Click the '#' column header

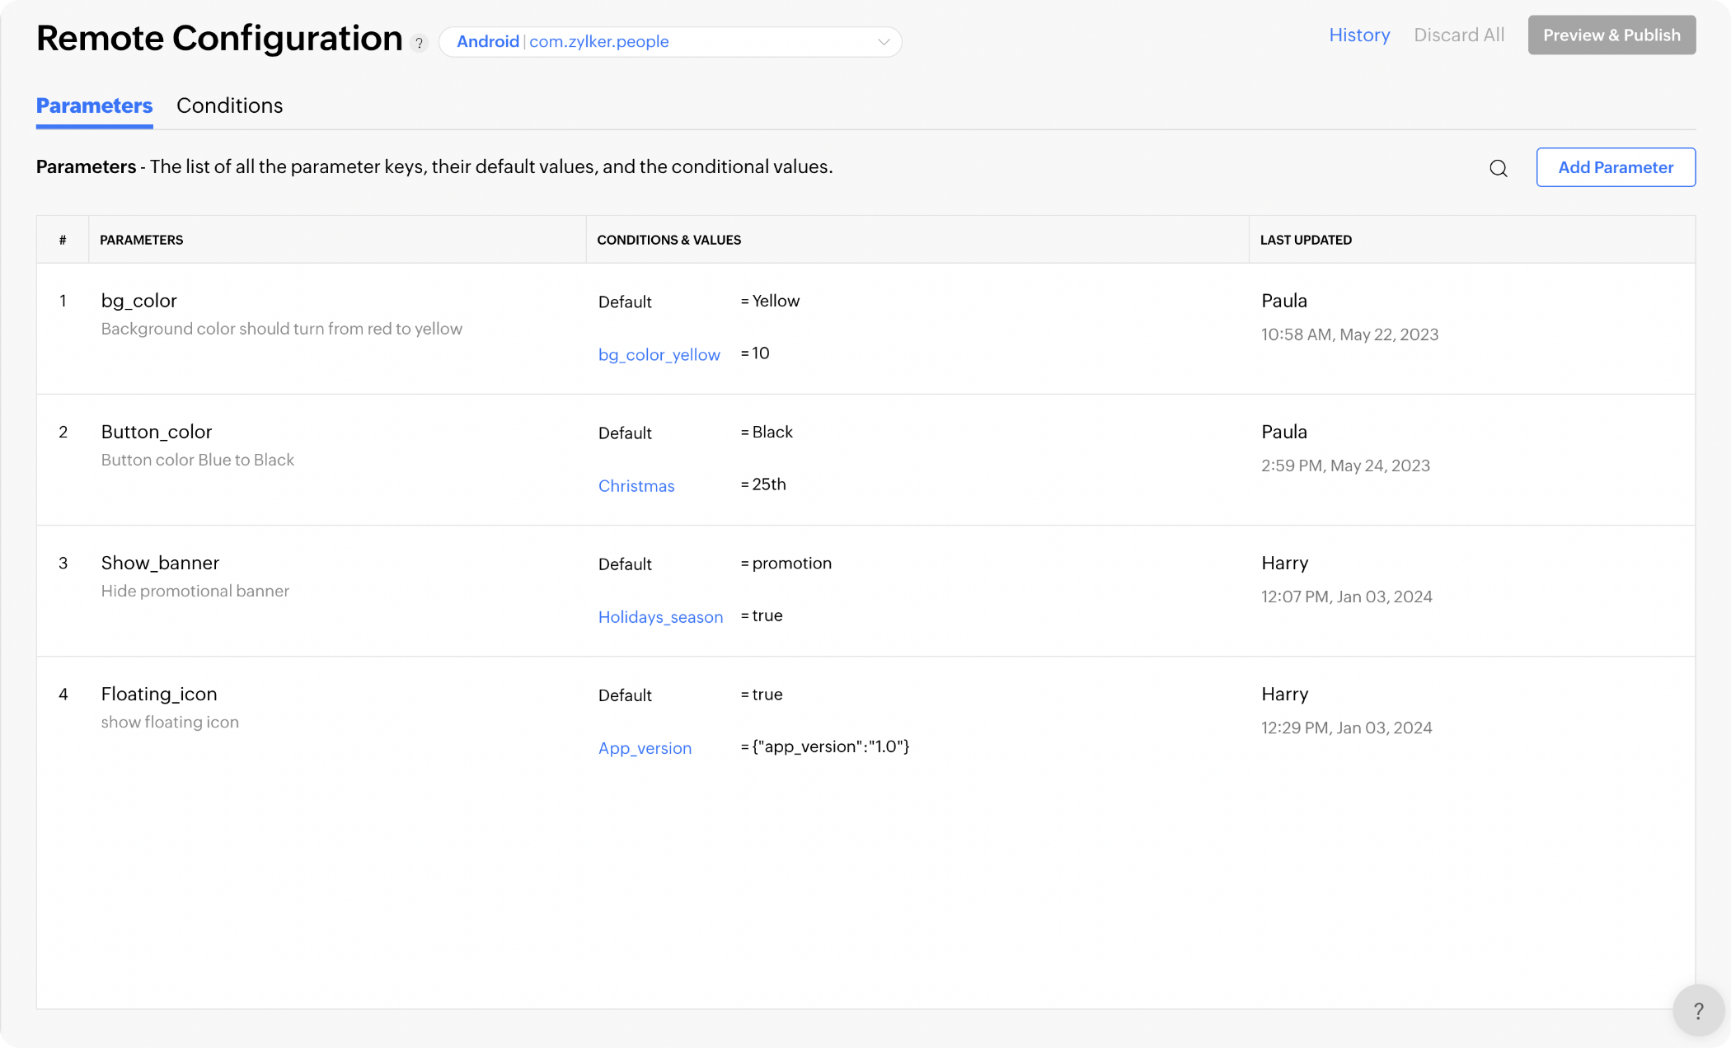click(63, 240)
